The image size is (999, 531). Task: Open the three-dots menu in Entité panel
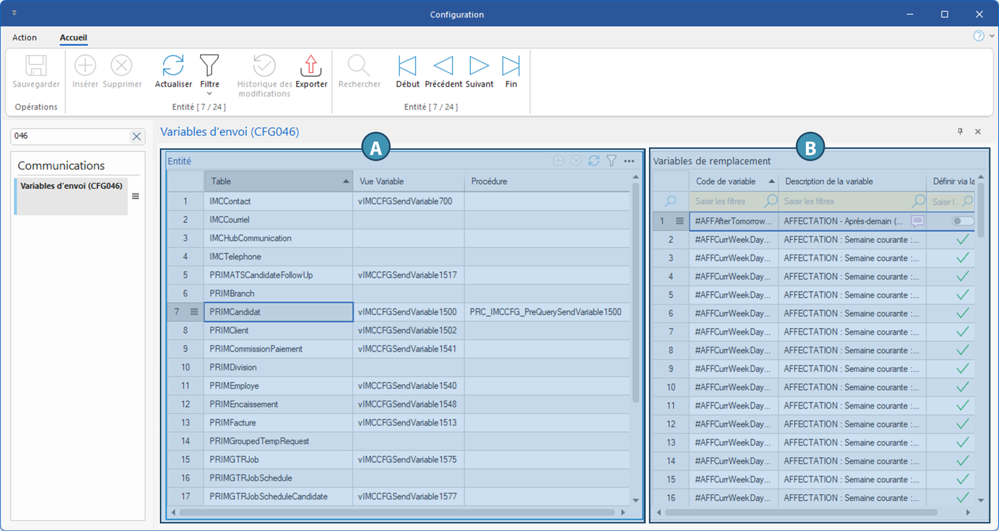[x=629, y=161]
